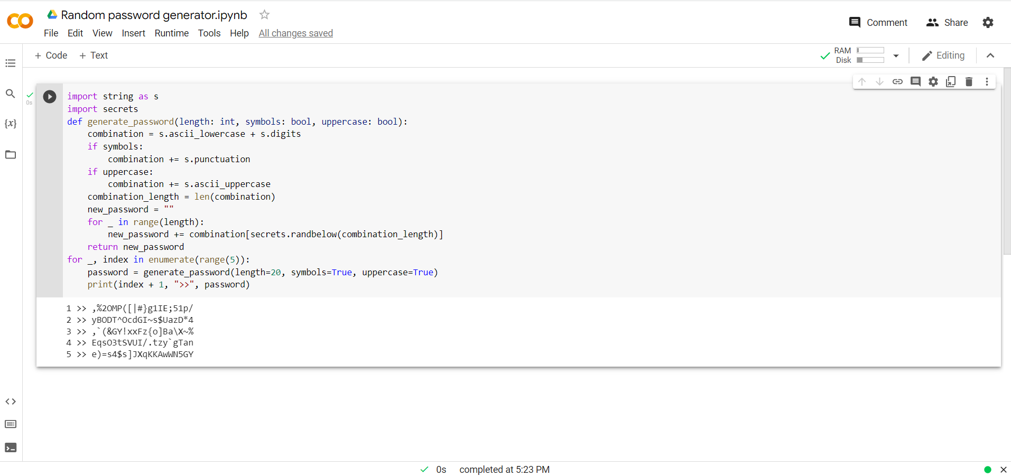The width and height of the screenshot is (1011, 476).
Task: Close the bottom status bar
Action: pos(1003,470)
